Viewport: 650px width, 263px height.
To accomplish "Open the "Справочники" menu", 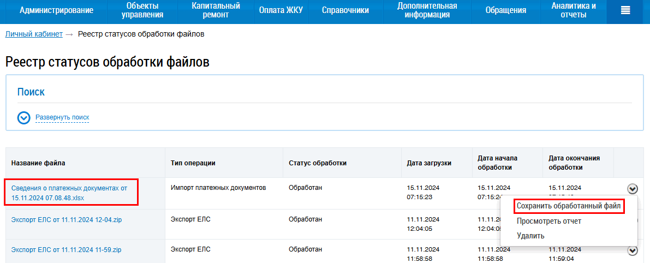I will (345, 10).
